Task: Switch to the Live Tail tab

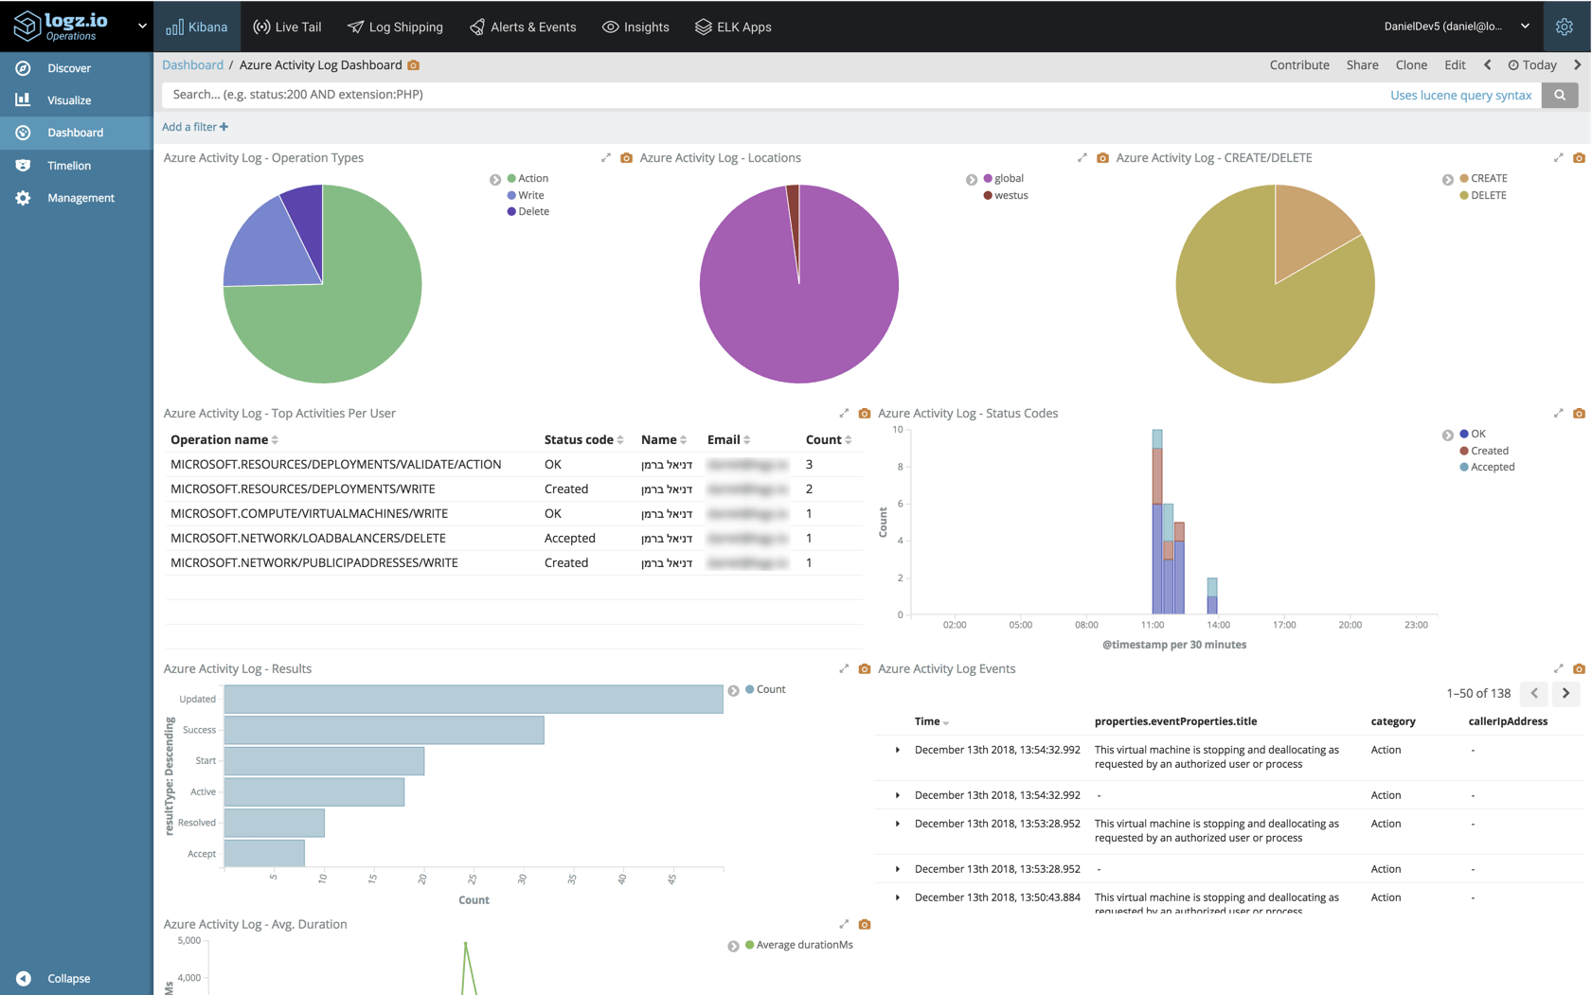Action: [x=287, y=27]
